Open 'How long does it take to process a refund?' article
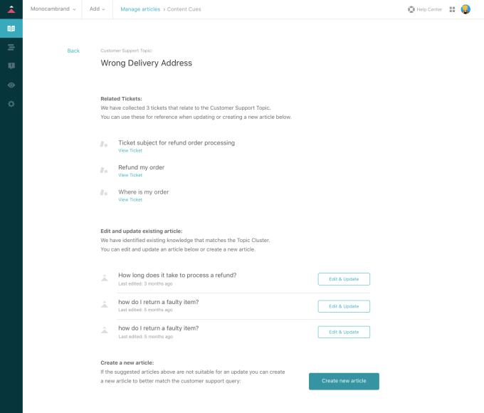Screen dimensions: 484x413 coord(177,275)
